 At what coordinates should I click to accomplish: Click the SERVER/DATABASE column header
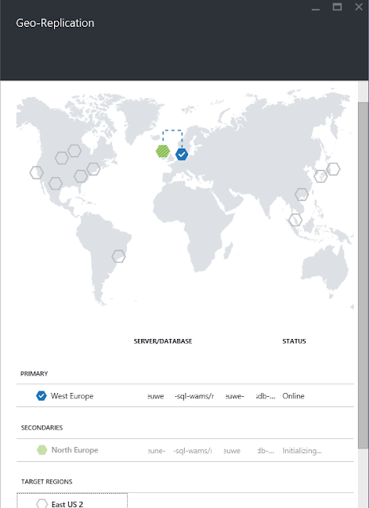[x=163, y=341]
